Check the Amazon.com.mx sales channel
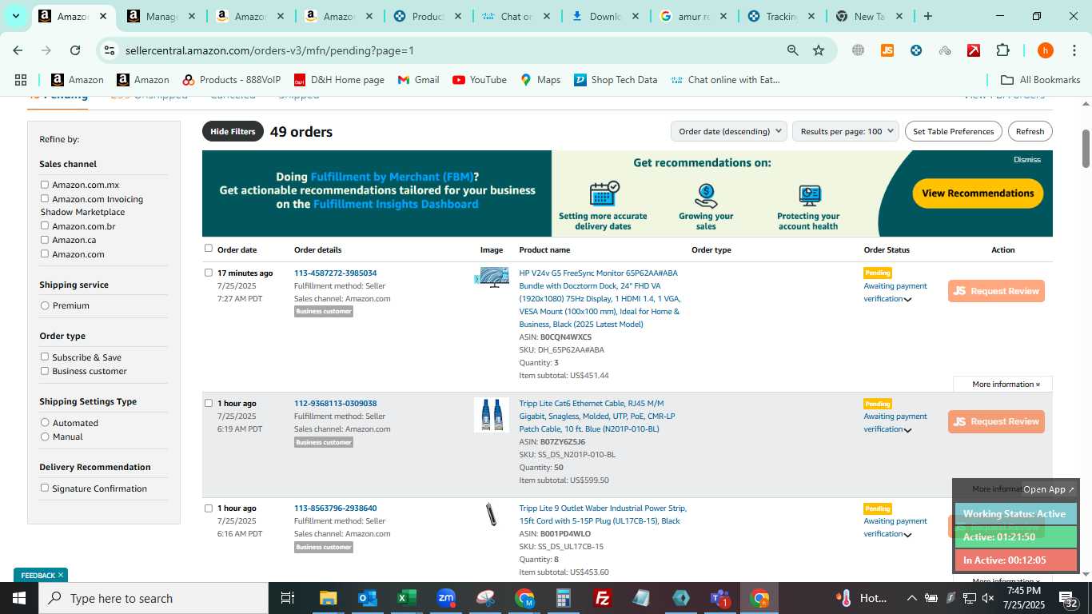Viewport: 1092px width, 614px height. point(45,185)
